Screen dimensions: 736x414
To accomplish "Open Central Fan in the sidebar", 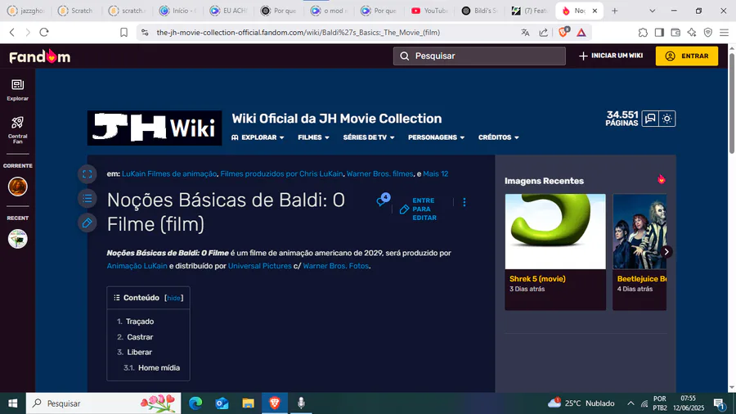I will (x=17, y=130).
